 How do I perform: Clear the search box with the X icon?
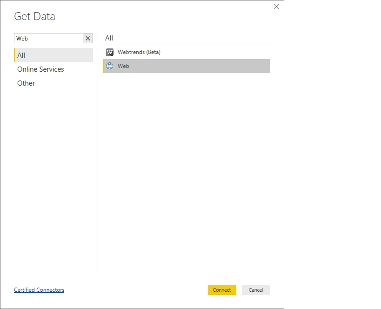click(88, 38)
